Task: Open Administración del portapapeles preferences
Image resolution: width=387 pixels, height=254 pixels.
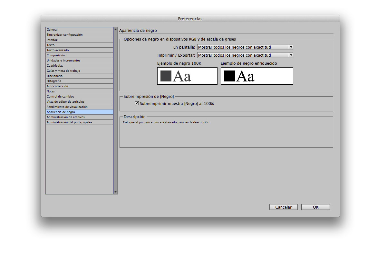Action: click(x=80, y=122)
